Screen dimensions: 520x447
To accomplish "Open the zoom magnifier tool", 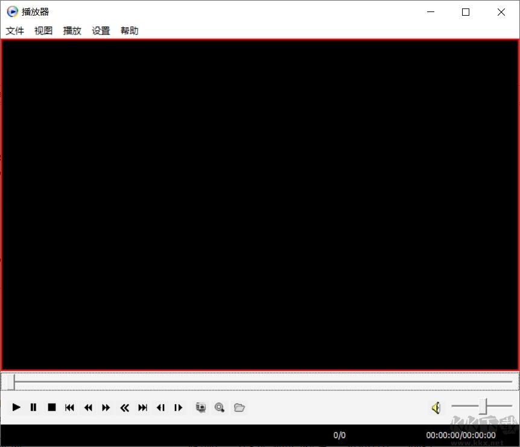I will tap(220, 407).
